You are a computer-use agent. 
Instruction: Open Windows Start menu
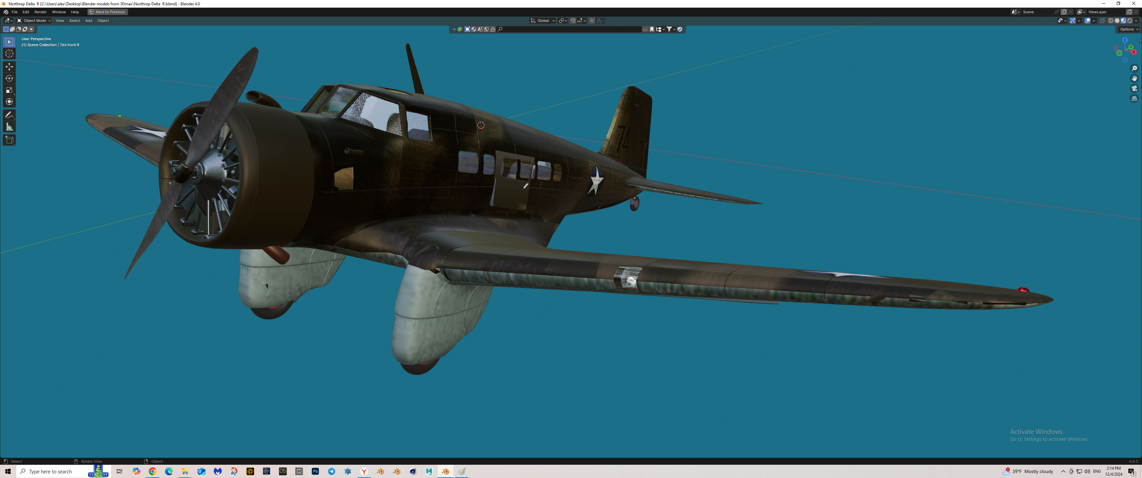tap(8, 471)
